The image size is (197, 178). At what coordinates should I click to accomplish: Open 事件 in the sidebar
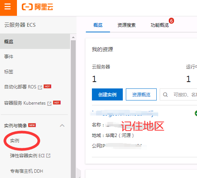(9, 56)
